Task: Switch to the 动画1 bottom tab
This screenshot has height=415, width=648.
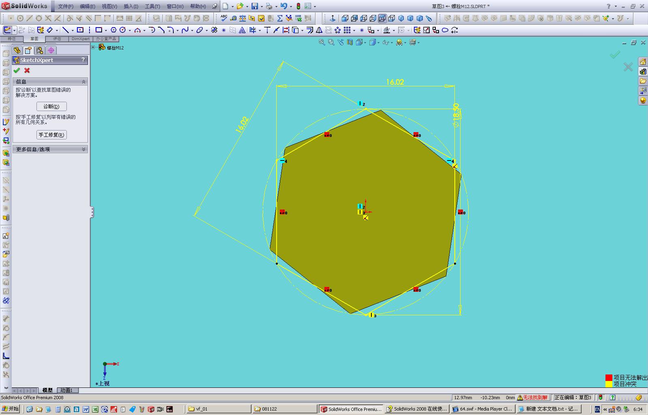Action: click(x=66, y=390)
